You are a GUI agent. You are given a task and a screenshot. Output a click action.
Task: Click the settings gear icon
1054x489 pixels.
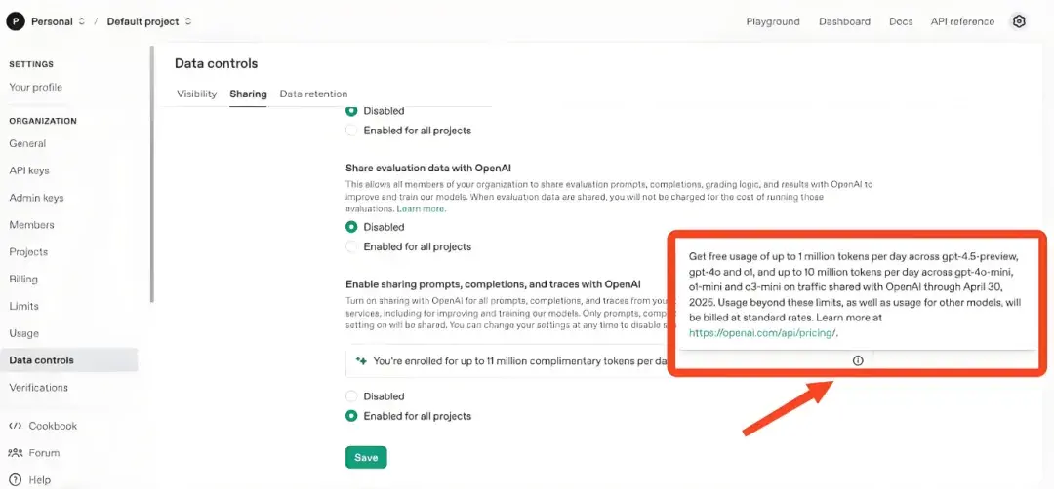click(x=1019, y=21)
